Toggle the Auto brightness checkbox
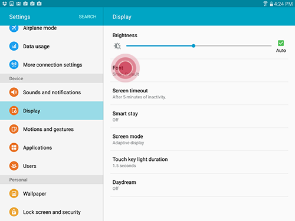 tap(281, 43)
